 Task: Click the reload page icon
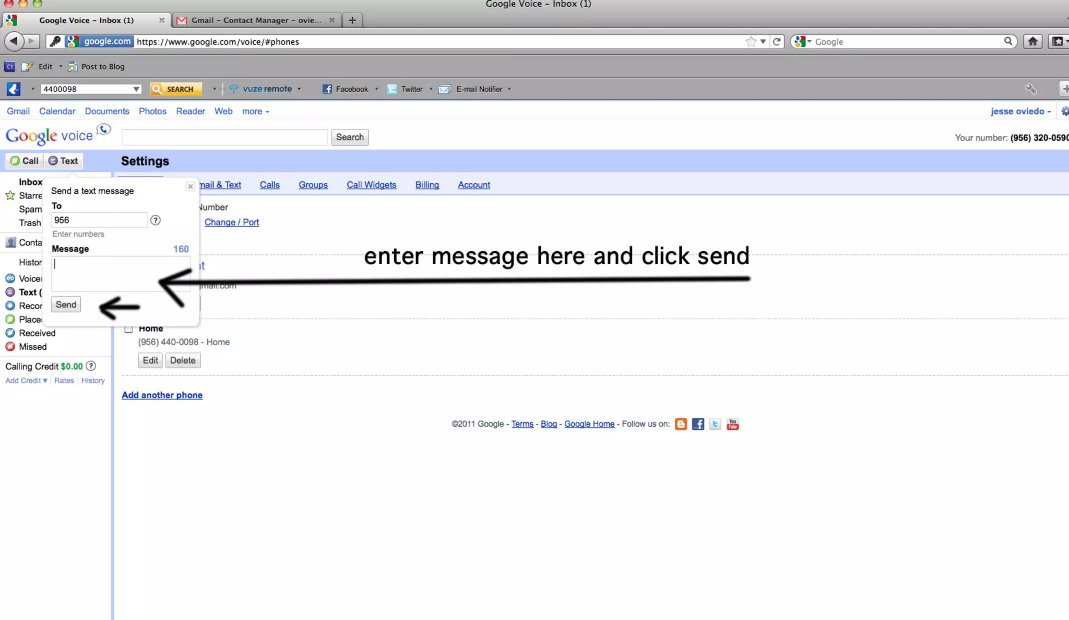[x=777, y=42]
